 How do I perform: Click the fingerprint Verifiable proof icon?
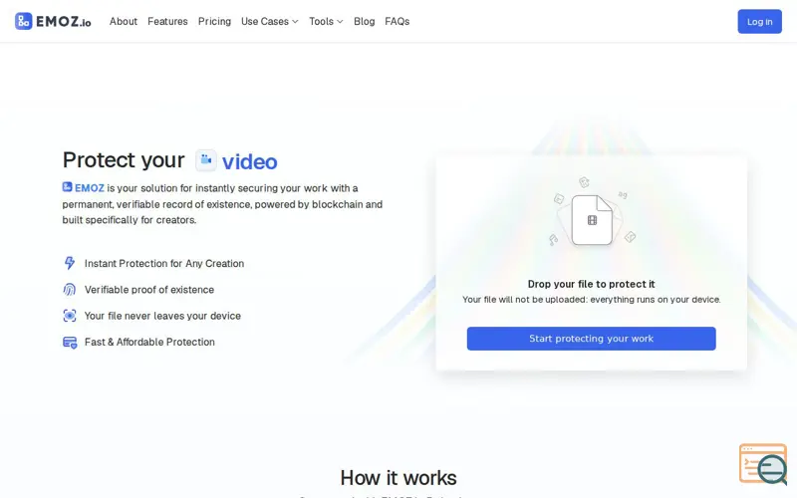(x=70, y=289)
